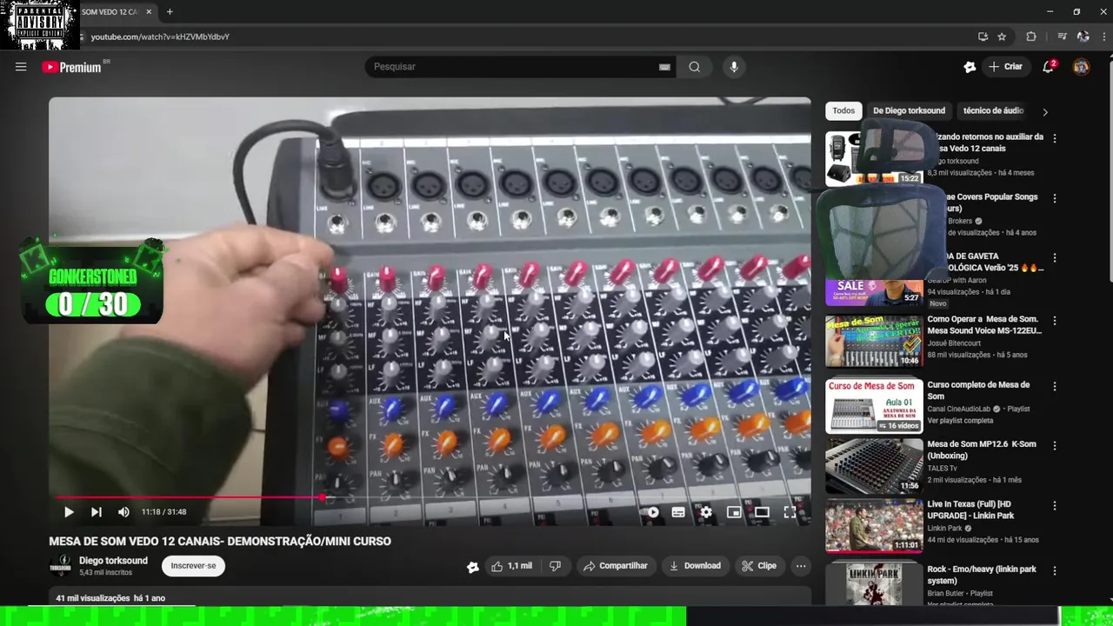The height and width of the screenshot is (626, 1113).
Task: Like the video with 1,1 mil likes
Action: tap(511, 566)
